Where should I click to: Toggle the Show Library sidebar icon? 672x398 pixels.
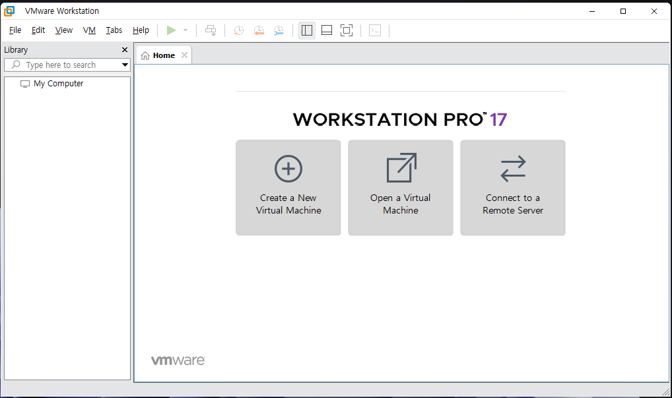coord(307,30)
